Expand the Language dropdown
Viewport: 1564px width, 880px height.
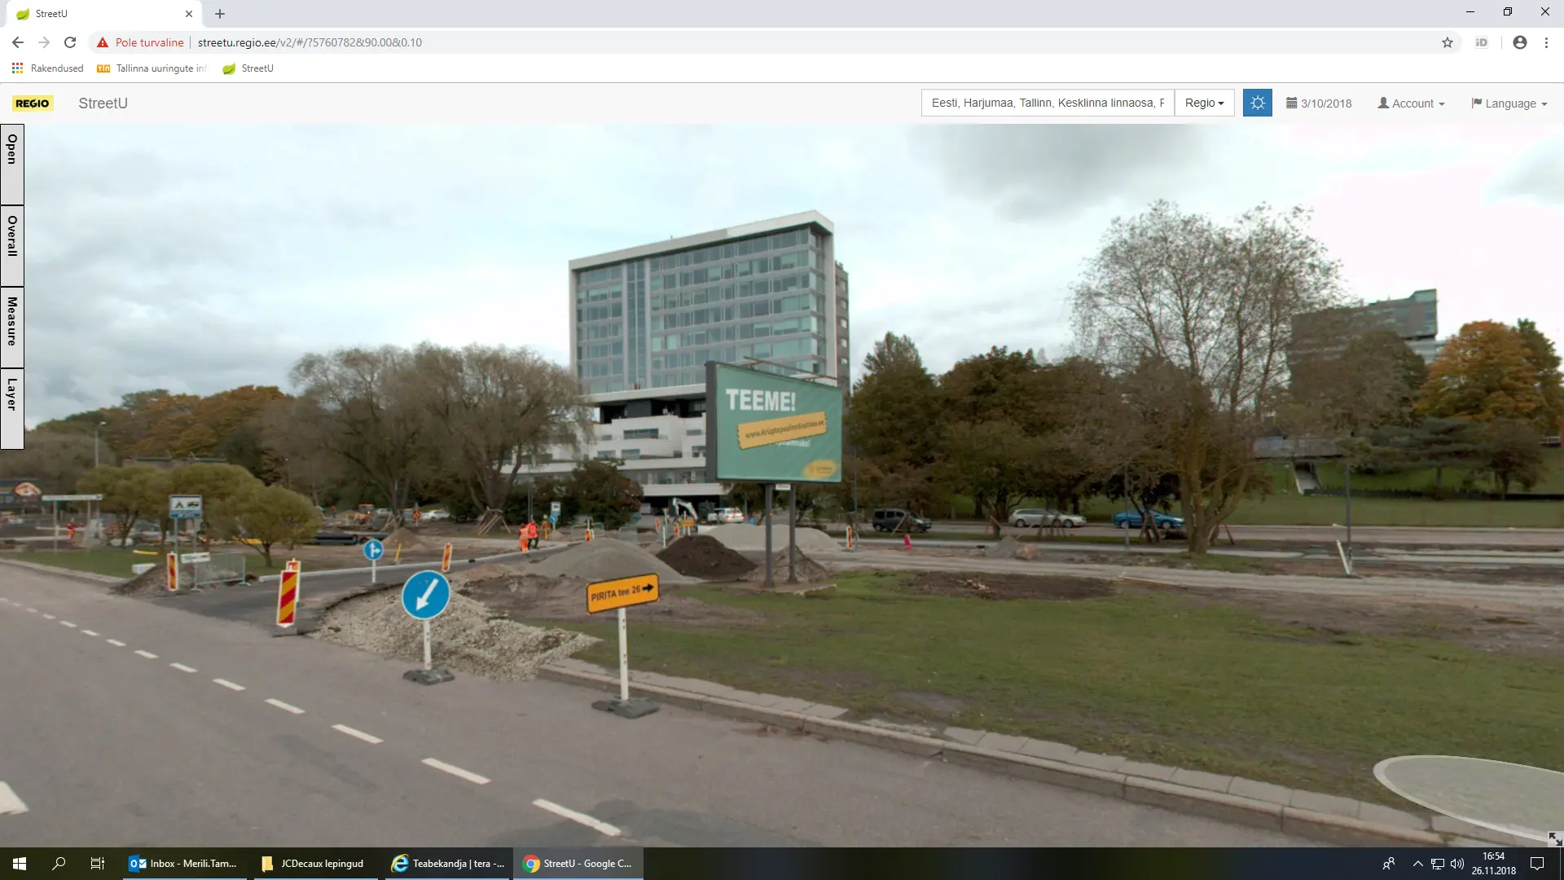(x=1509, y=103)
